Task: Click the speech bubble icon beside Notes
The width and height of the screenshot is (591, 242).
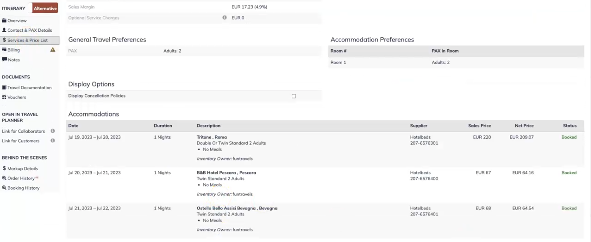Action: [4, 59]
